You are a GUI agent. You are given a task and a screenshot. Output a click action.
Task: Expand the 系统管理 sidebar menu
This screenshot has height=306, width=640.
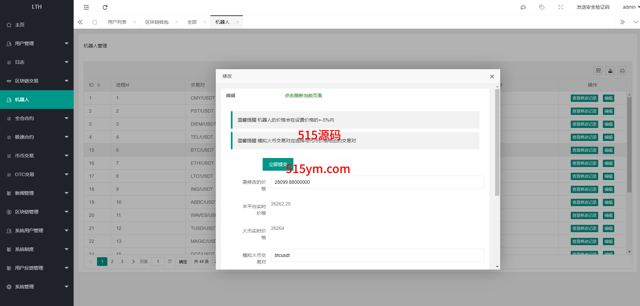click(37, 287)
